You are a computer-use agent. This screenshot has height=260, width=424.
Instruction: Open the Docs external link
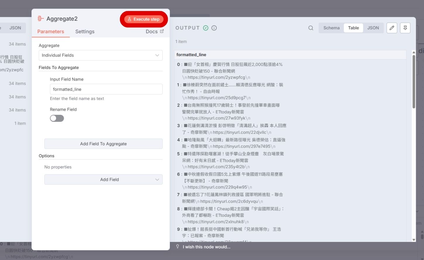pos(154,31)
